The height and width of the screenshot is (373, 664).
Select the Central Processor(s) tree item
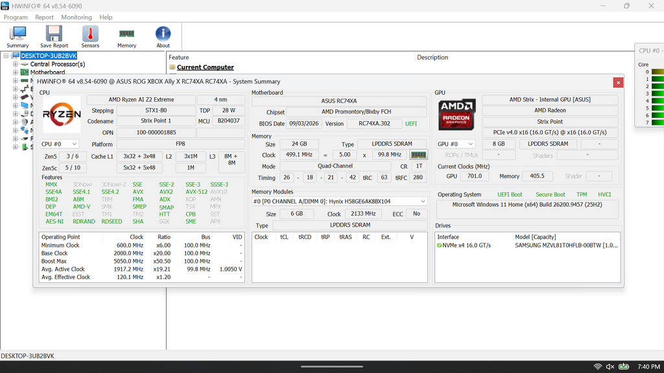click(x=58, y=64)
